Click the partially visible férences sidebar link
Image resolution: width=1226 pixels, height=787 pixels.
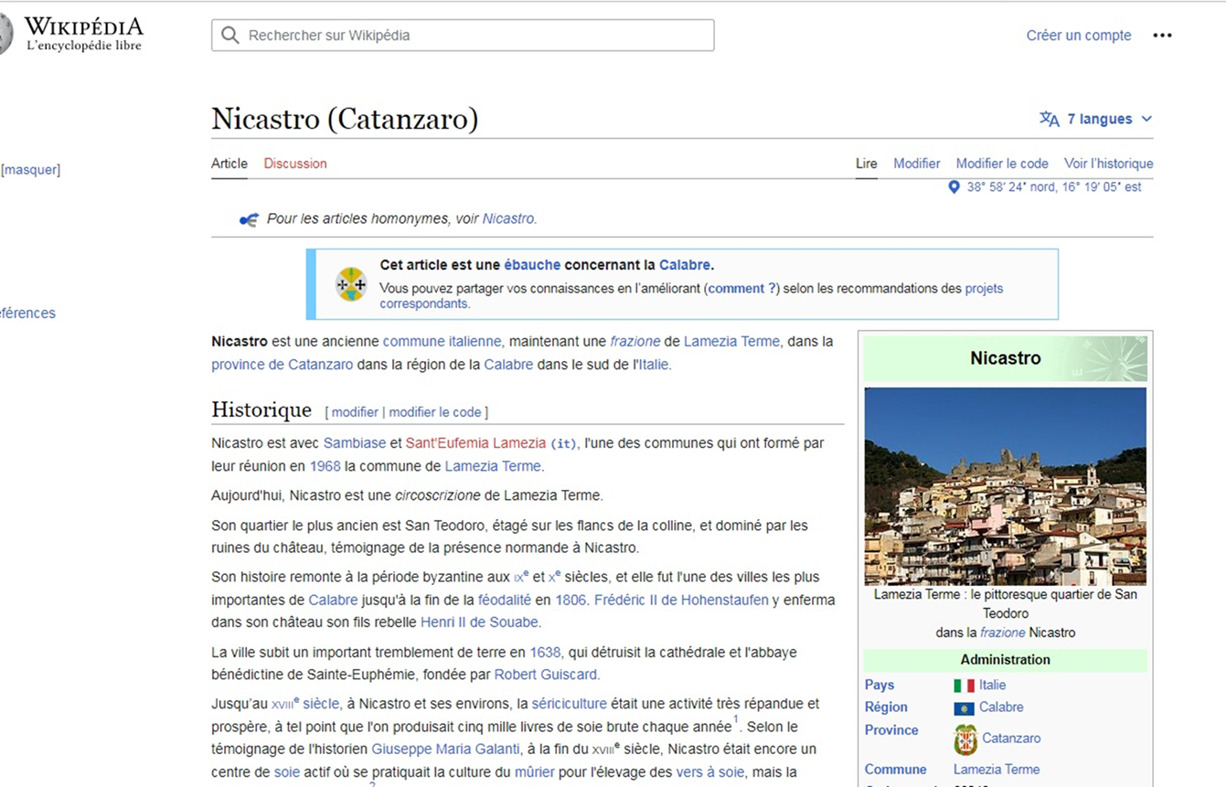pos(27,314)
